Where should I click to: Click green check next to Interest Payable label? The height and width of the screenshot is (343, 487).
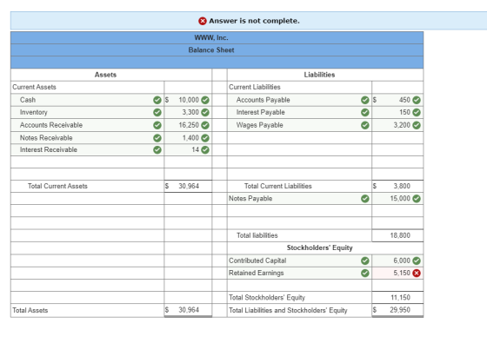click(365, 112)
